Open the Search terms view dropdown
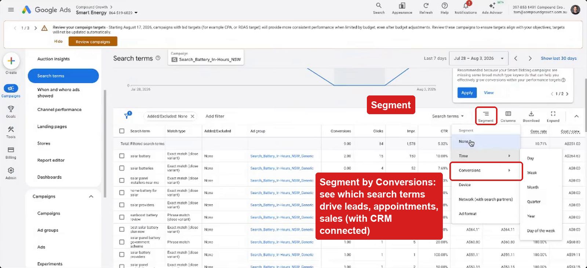587x268 pixels. (448, 116)
